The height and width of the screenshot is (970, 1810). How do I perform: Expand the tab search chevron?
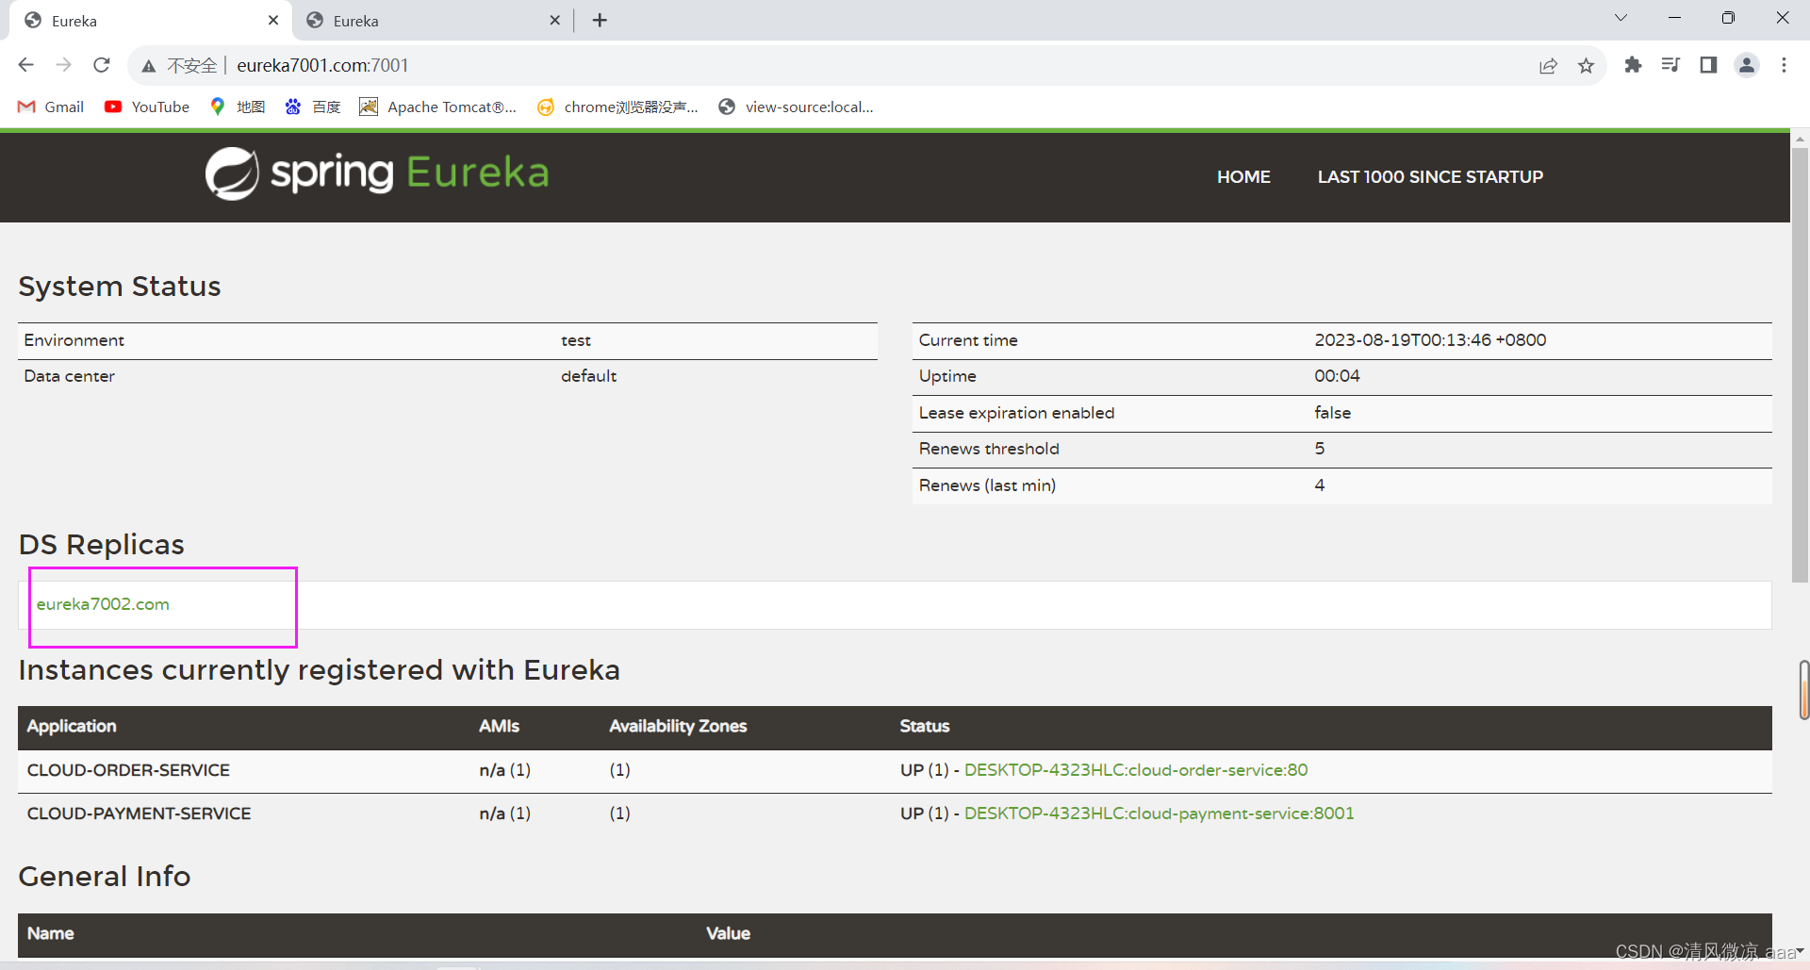[x=1621, y=18]
